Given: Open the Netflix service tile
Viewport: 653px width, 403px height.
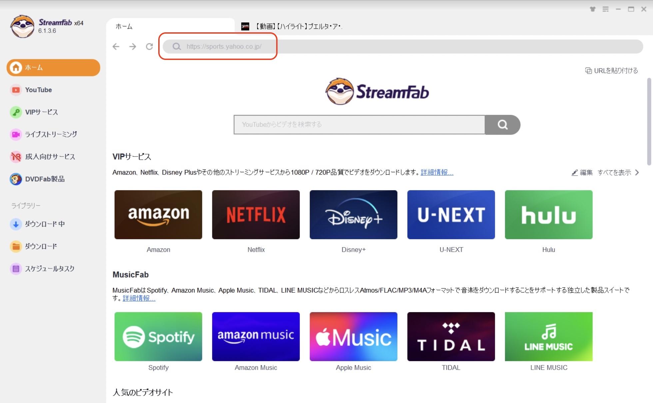Looking at the screenshot, I should [x=256, y=215].
